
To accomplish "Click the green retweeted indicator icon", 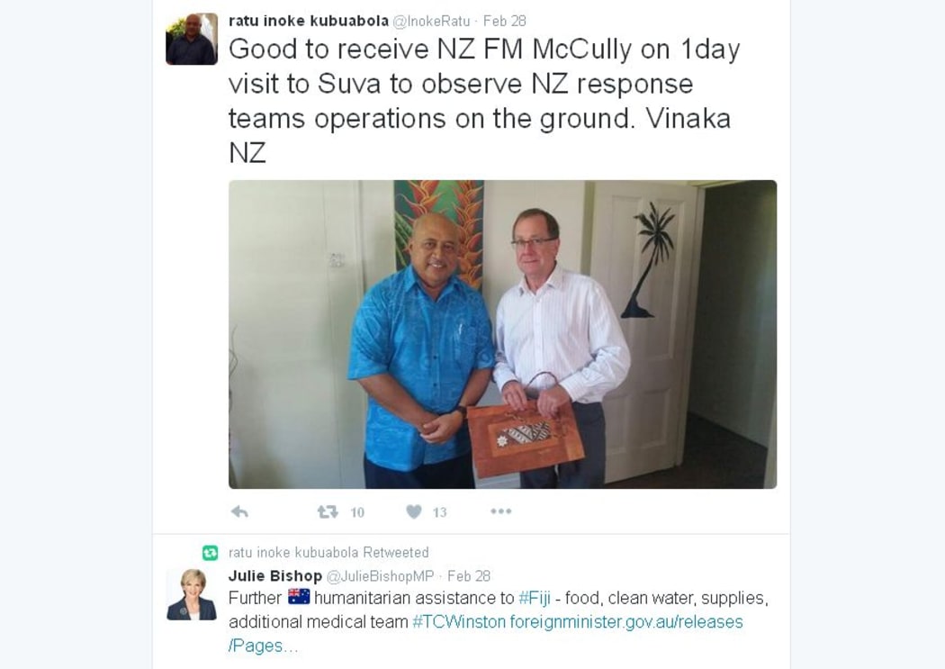I will (210, 553).
